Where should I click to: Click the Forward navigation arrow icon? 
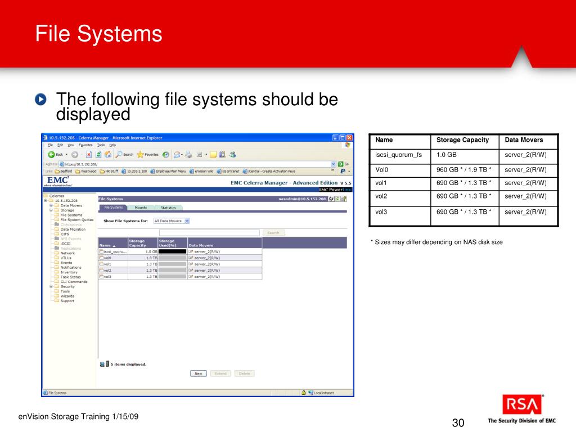(x=75, y=155)
